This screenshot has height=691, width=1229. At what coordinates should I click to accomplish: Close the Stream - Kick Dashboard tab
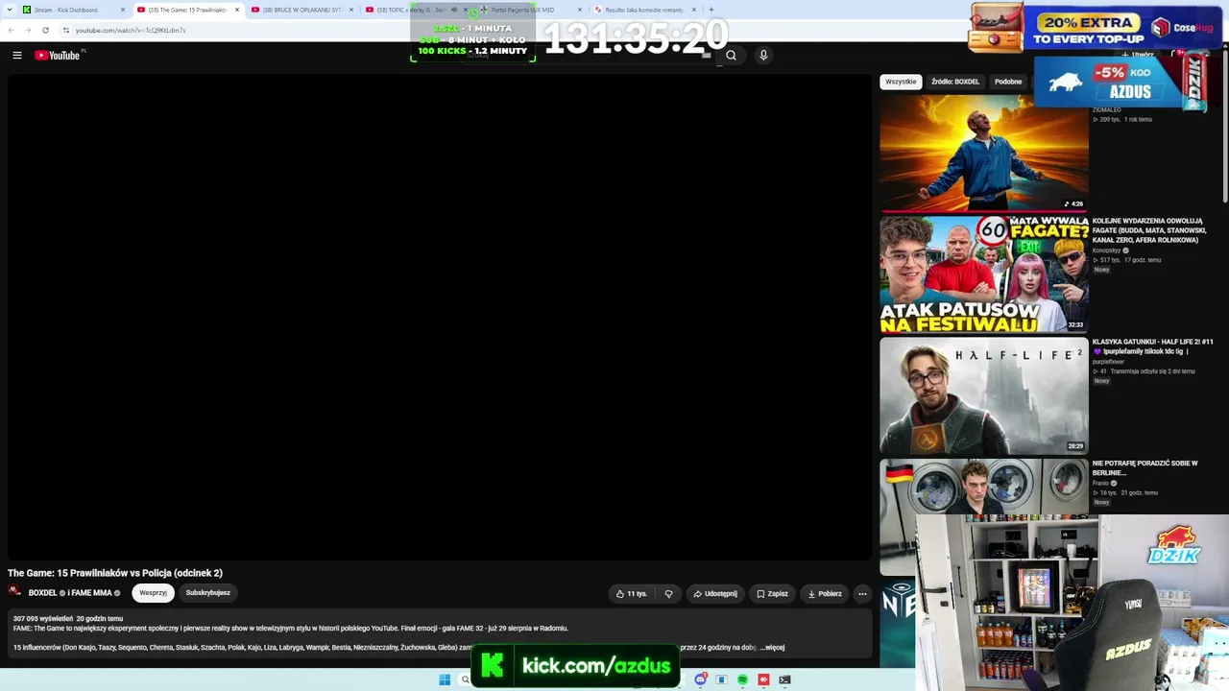[x=123, y=10]
